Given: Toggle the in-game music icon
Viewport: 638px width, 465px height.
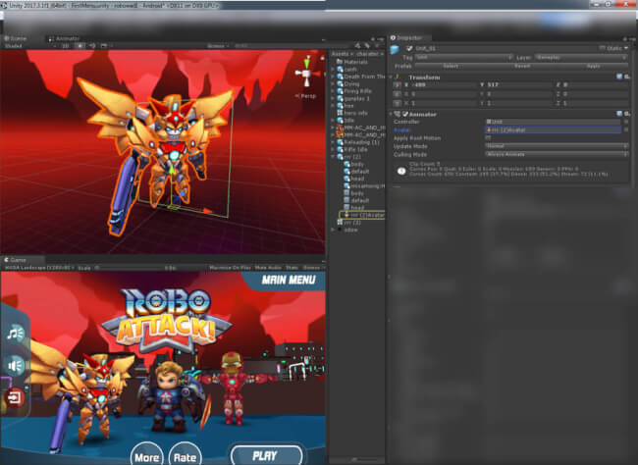Looking at the screenshot, I should 15,333.
